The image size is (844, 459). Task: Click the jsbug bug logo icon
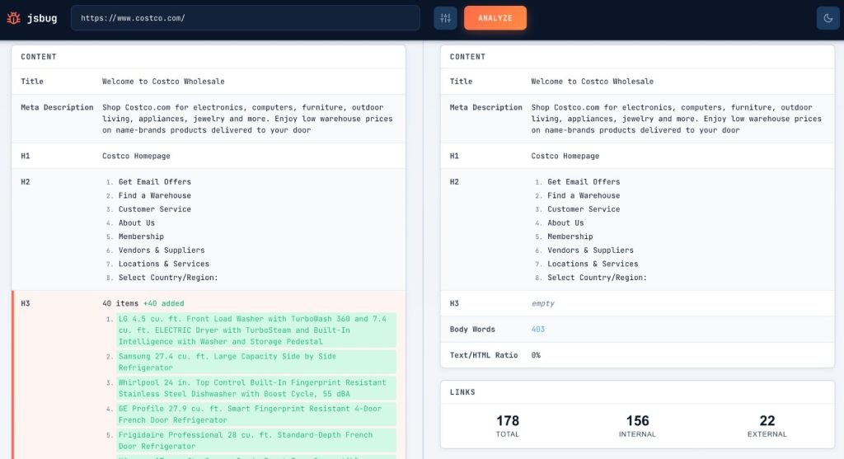[13, 18]
